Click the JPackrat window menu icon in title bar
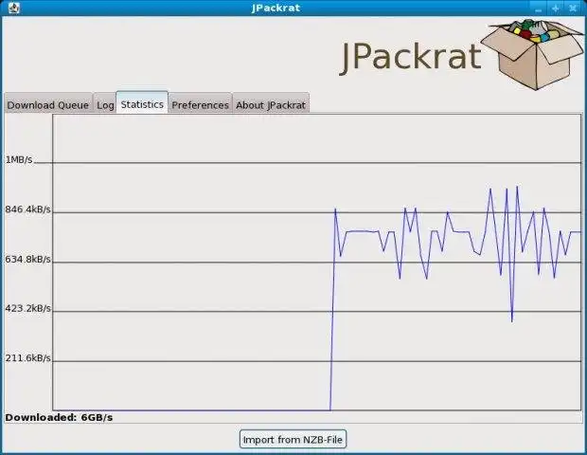Image resolution: width=587 pixels, height=455 pixels. (x=14, y=8)
